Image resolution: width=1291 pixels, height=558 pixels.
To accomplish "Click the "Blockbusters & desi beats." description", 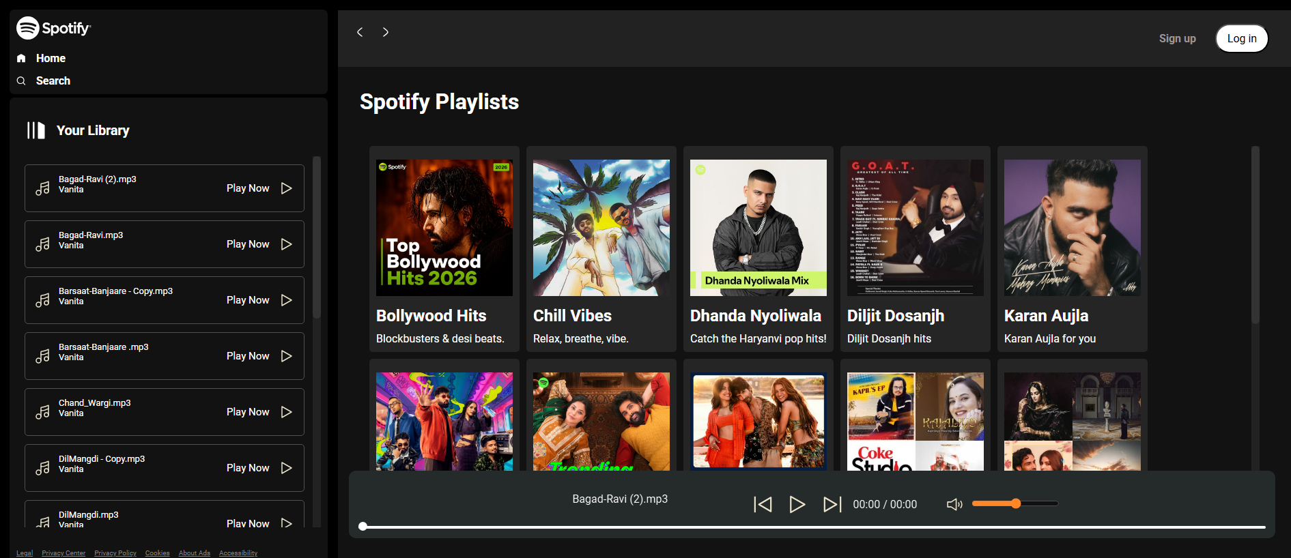I will (440, 339).
